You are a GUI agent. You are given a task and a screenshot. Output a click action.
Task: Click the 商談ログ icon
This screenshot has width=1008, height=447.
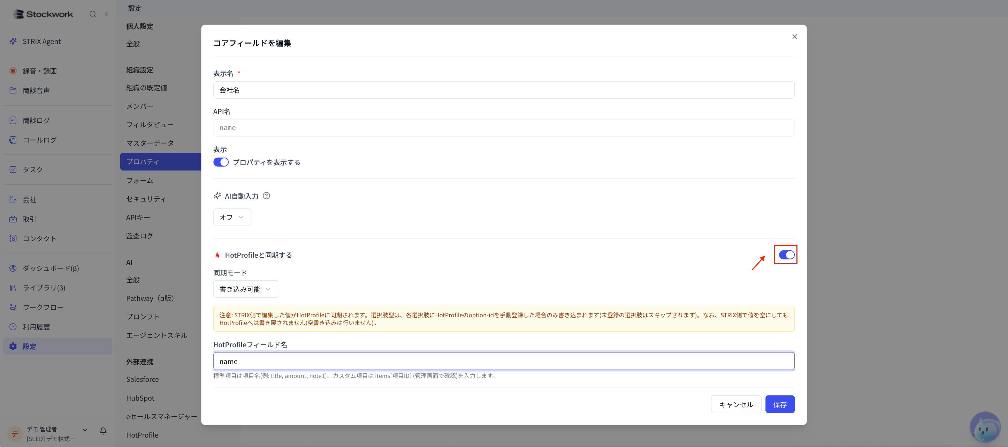coord(13,120)
